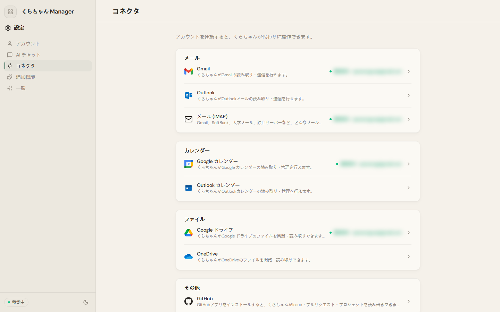
Task: Click the コネクタ plug icon
Action: pos(10,66)
